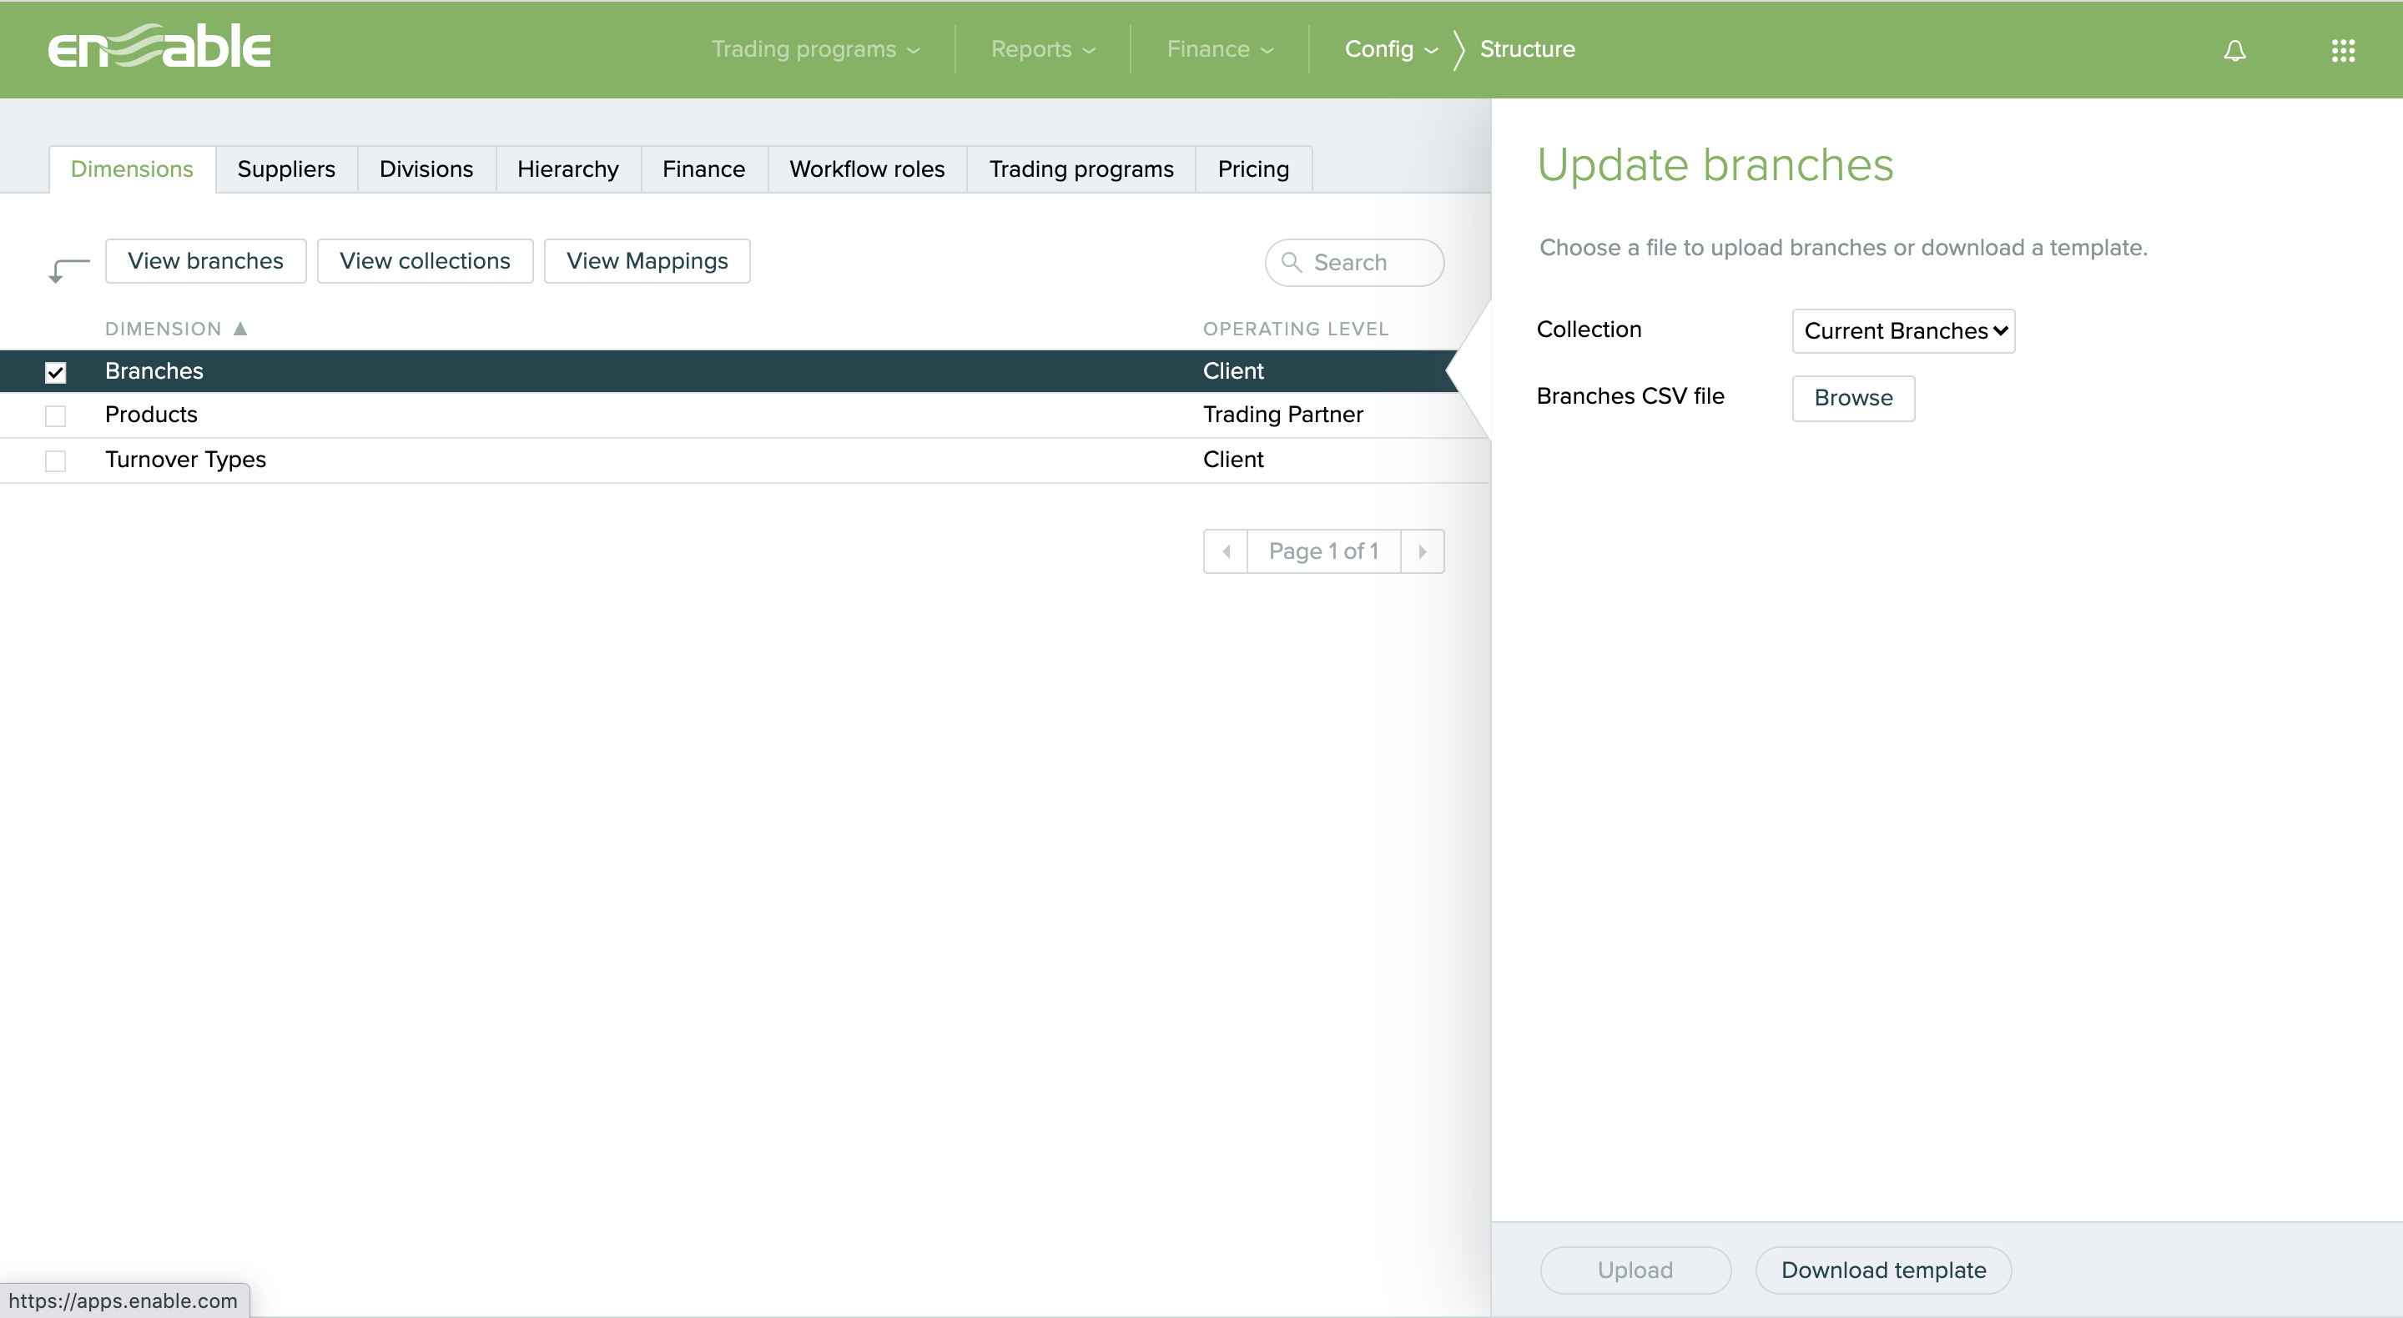
Task: Click the next page arrow
Action: pos(1422,551)
